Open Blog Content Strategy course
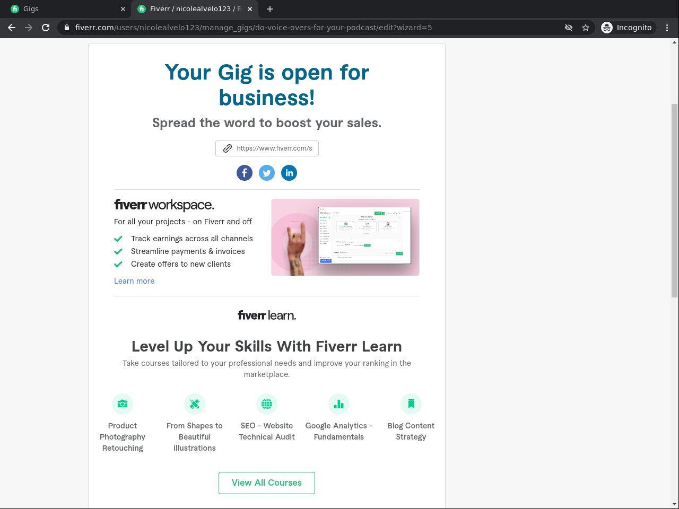The image size is (679, 509). (x=411, y=432)
